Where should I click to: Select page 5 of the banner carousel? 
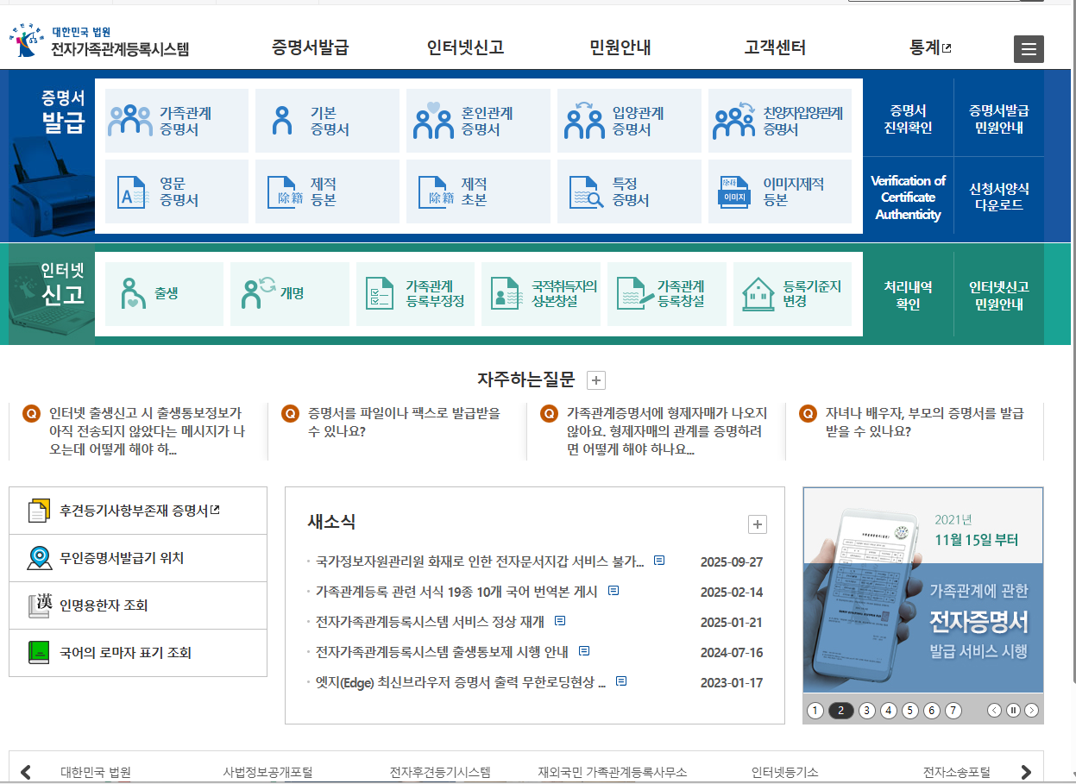909,710
